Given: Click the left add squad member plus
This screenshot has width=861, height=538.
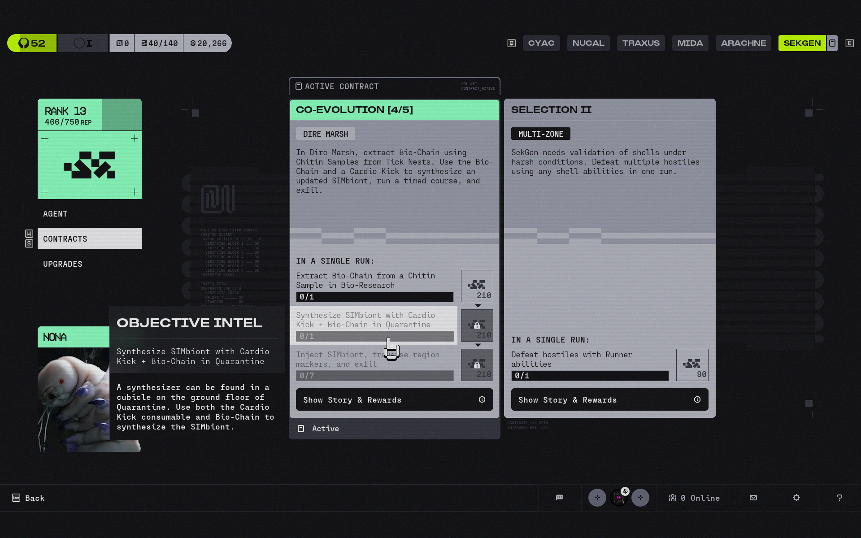Looking at the screenshot, I should [597, 498].
